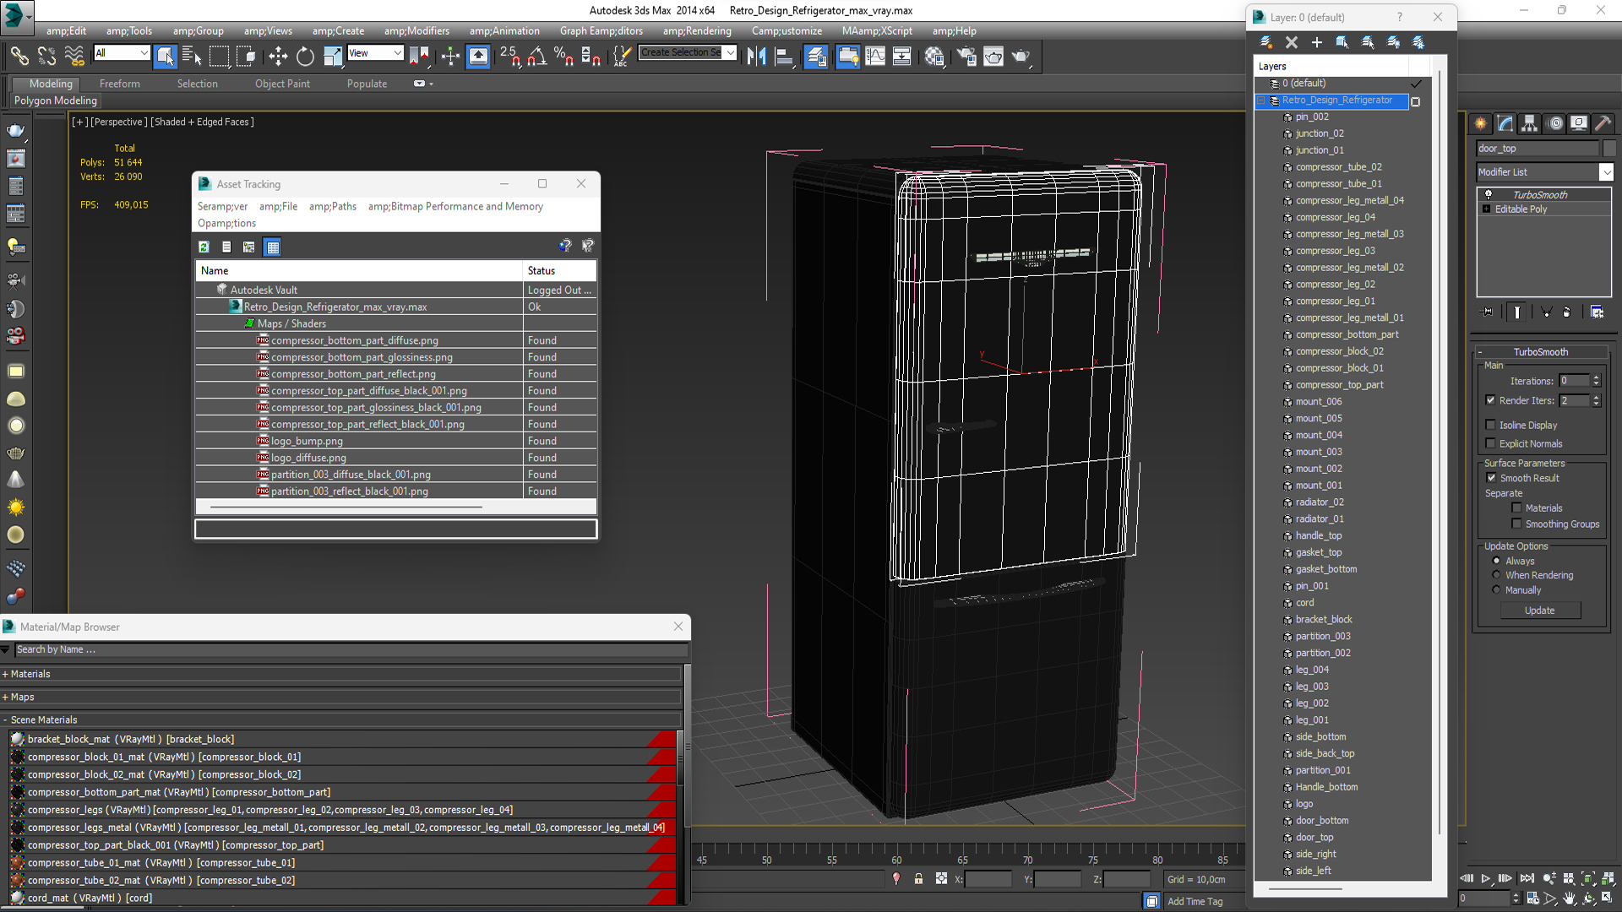
Task: Click the Asset Tracking horizontal scrollbar
Action: pos(346,507)
